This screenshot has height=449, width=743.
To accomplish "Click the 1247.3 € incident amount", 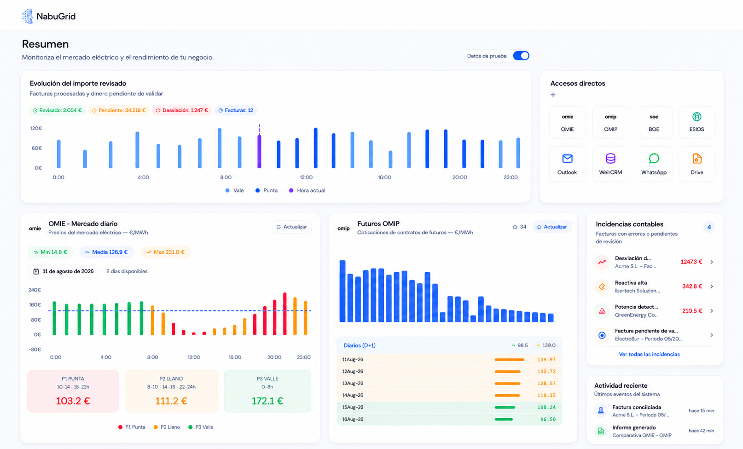I will click(x=691, y=262).
